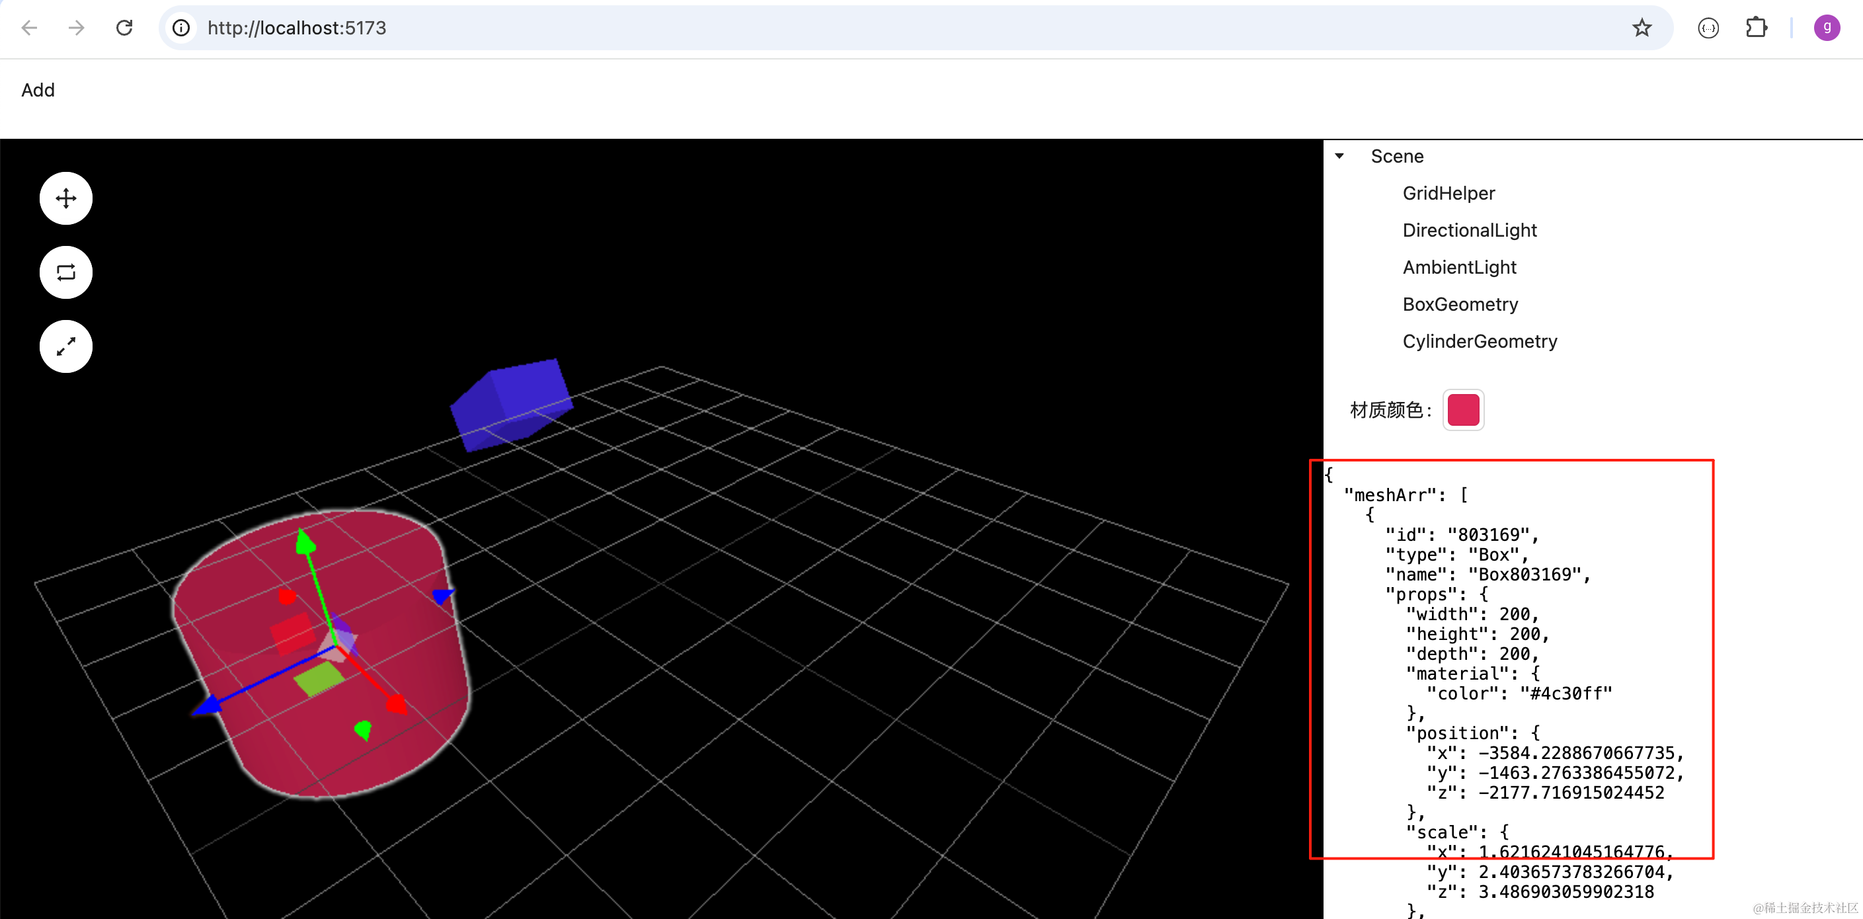Click the blue cube in the viewport
The height and width of the screenshot is (919, 1863).
tap(511, 404)
